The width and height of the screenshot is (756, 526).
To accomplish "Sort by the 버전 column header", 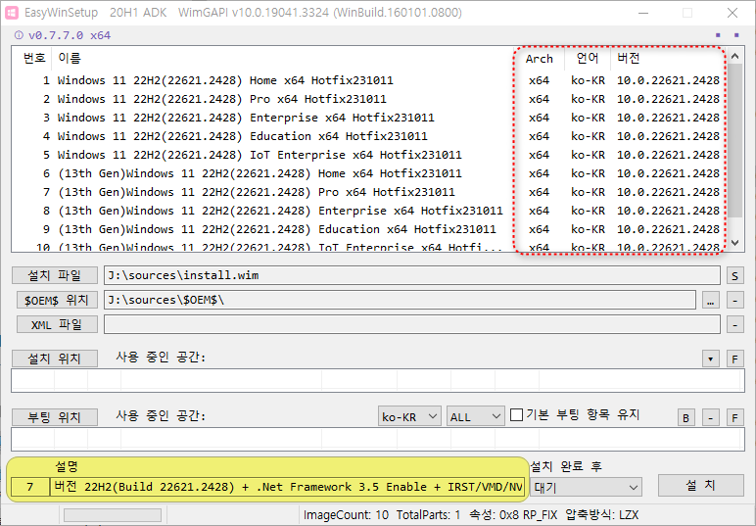I will click(x=668, y=59).
